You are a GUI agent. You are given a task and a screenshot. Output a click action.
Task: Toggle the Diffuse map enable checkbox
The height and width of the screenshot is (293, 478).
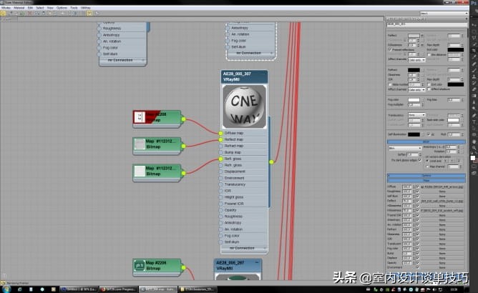click(x=417, y=187)
